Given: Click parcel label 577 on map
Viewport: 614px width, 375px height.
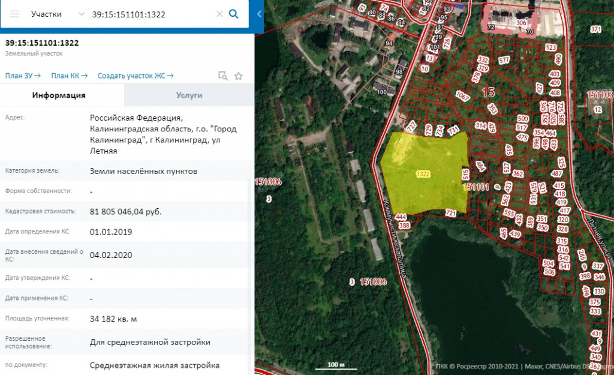Looking at the screenshot, I should click(504, 61).
